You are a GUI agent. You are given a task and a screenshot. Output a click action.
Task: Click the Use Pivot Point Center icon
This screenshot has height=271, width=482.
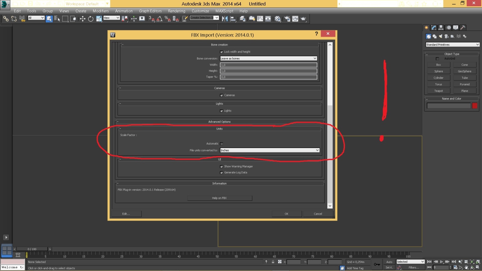pyautogui.click(x=124, y=19)
